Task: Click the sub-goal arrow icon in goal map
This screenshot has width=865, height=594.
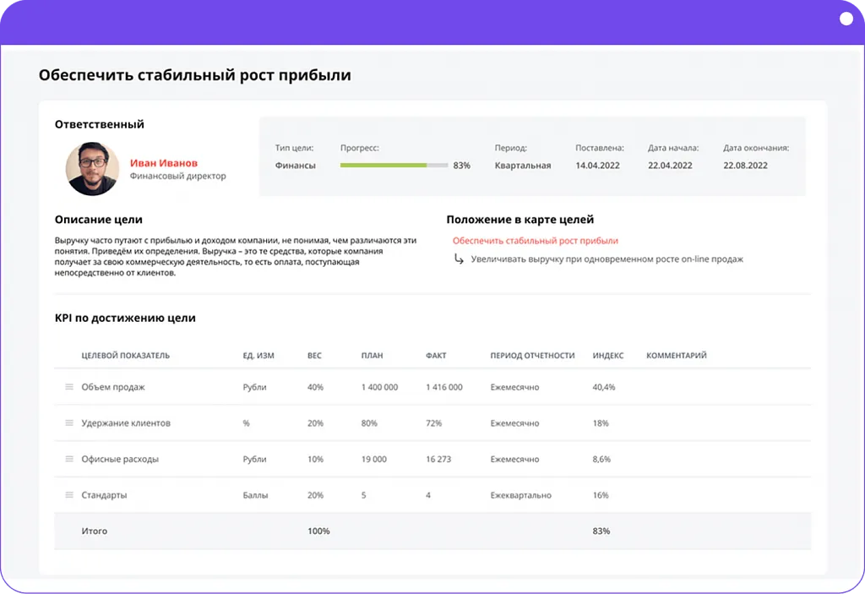Action: point(459,259)
